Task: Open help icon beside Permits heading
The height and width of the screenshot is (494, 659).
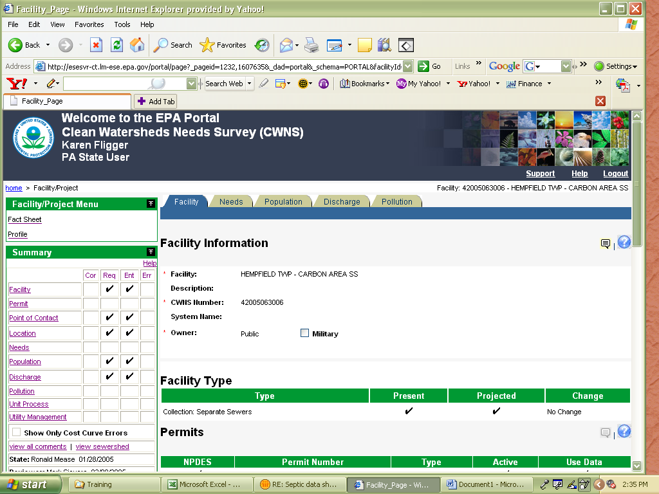Action: [624, 432]
